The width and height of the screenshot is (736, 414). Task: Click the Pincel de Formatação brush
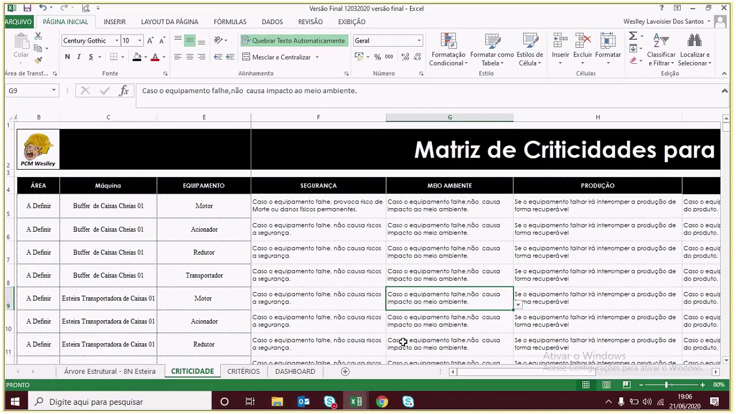[38, 60]
